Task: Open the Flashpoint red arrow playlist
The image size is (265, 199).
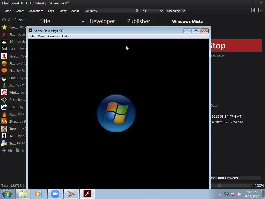Action: click(4, 34)
